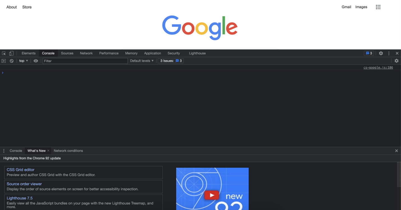Open DevTools settings gear in main toolbar
Screen dimensions: 401x210
click(x=381, y=53)
